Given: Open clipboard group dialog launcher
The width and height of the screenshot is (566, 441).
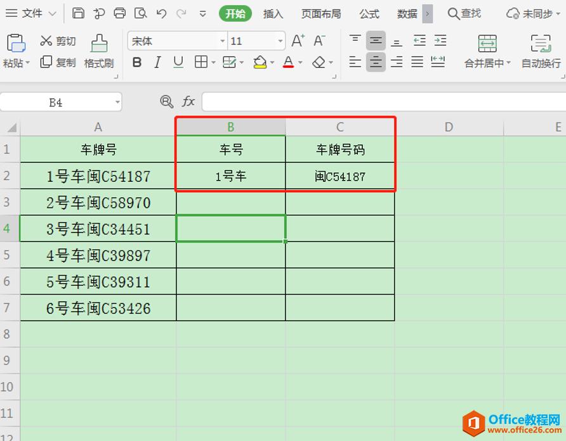Looking at the screenshot, I should (116, 77).
